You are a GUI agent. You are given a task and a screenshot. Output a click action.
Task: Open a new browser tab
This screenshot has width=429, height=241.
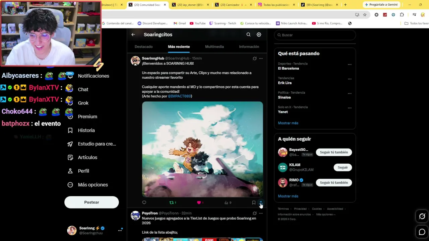(345, 5)
